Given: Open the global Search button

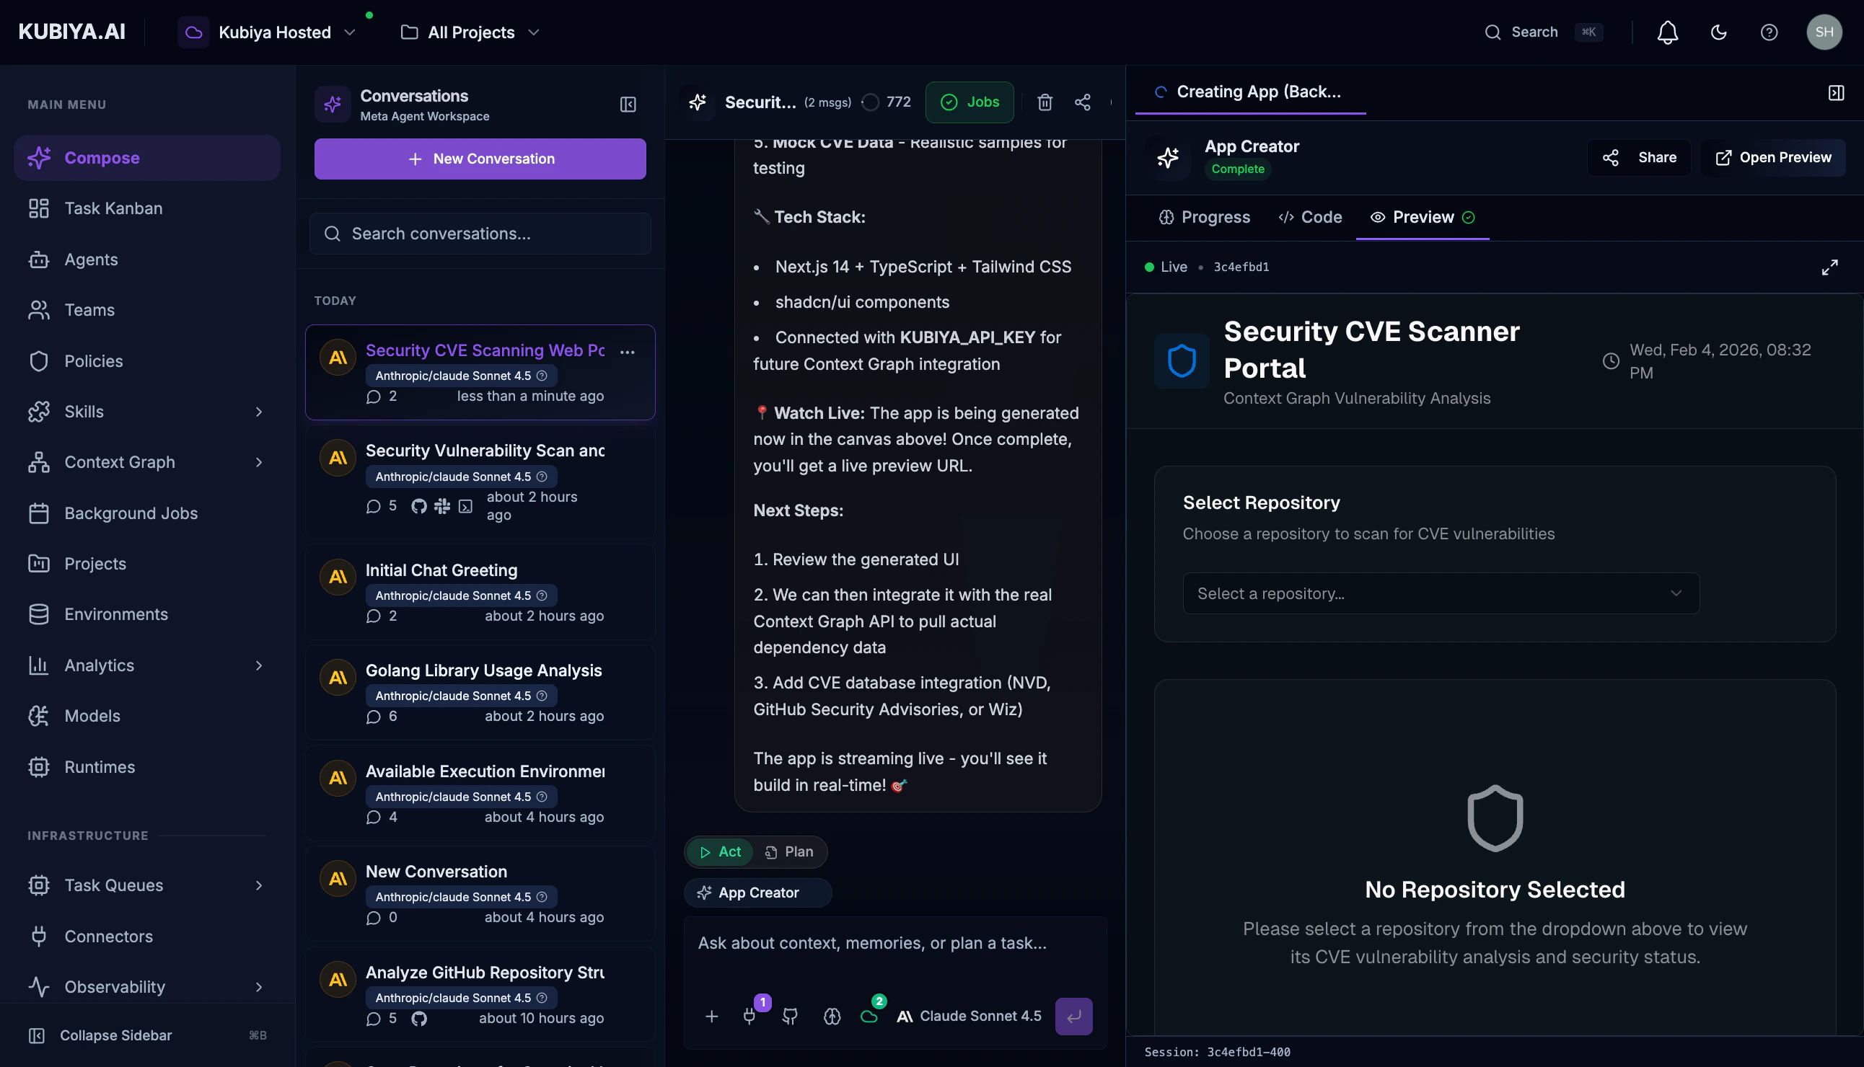Looking at the screenshot, I should [x=1543, y=32].
